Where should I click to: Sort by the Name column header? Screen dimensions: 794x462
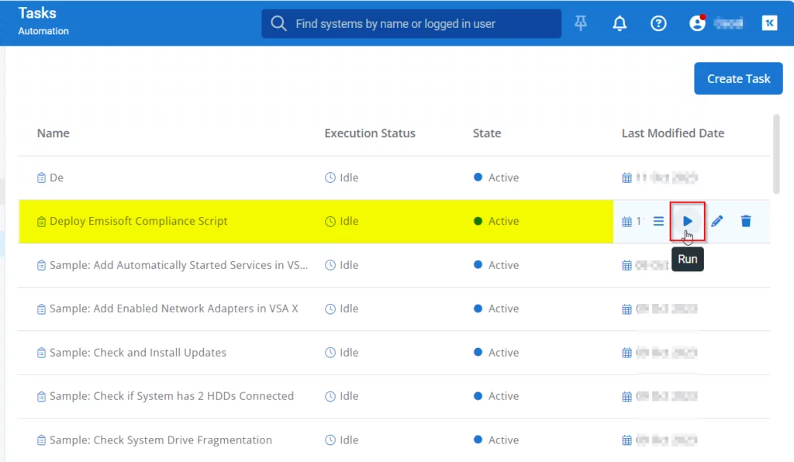tap(53, 133)
